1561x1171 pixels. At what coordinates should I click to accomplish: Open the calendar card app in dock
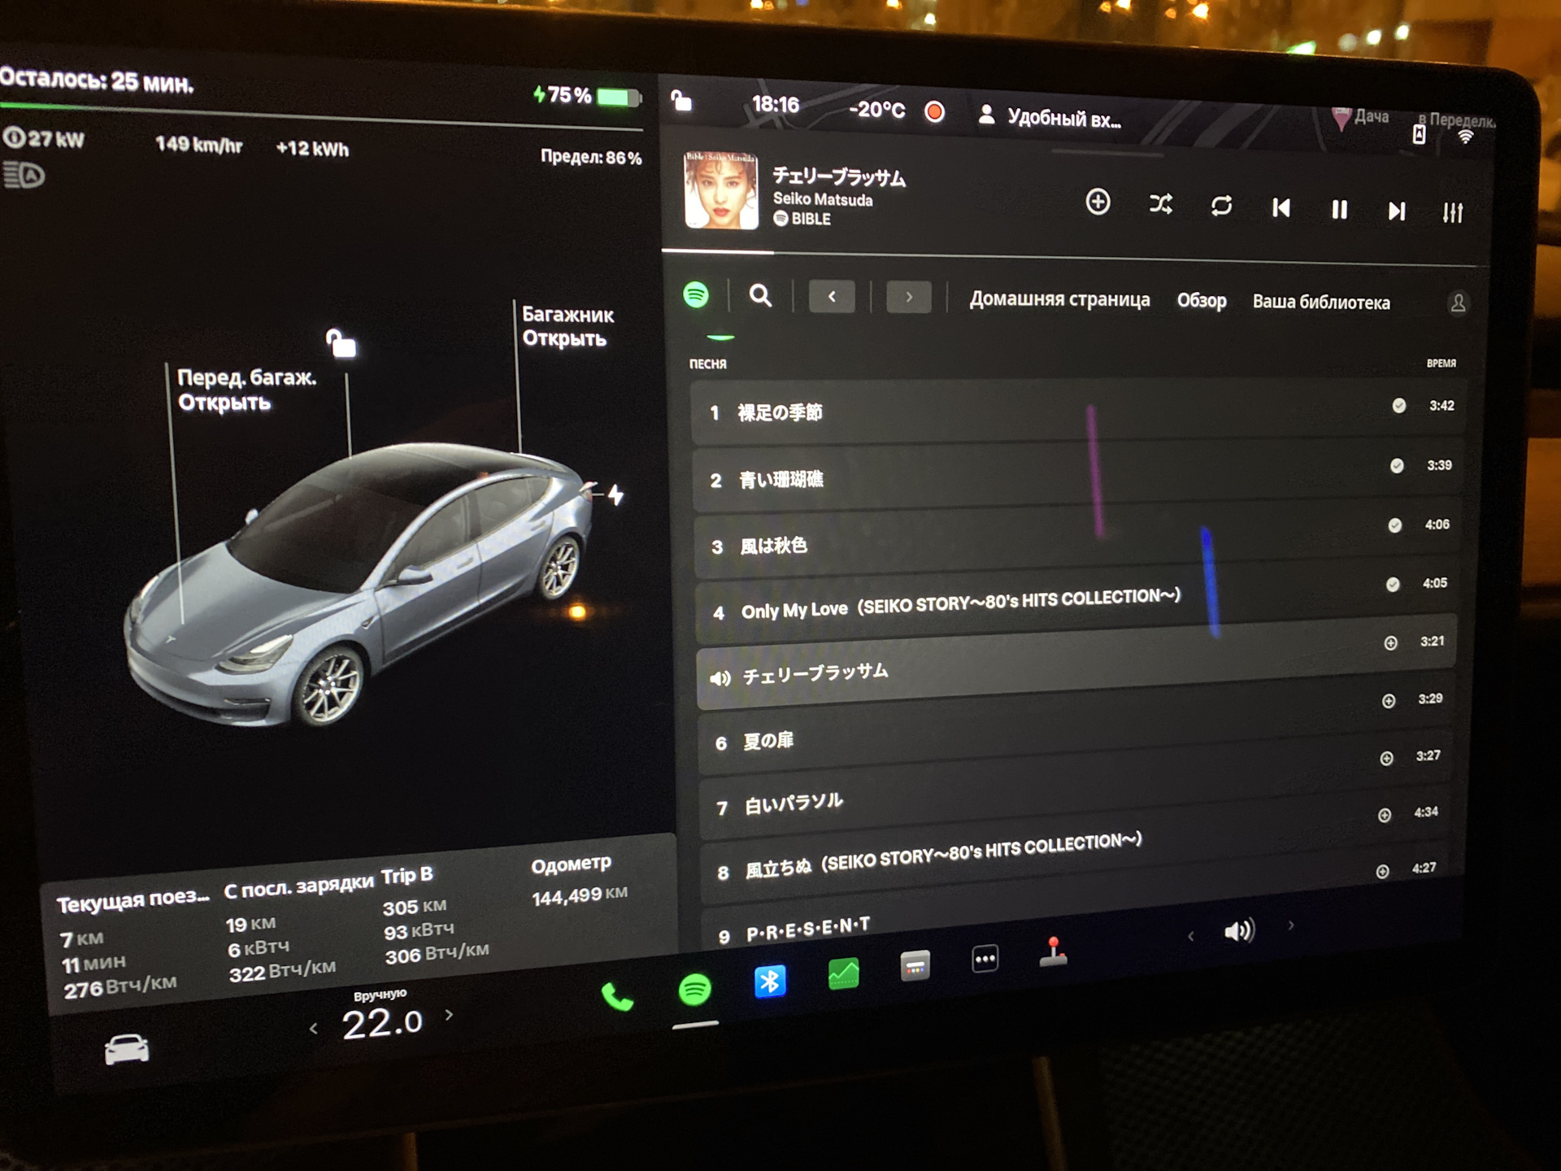click(915, 966)
